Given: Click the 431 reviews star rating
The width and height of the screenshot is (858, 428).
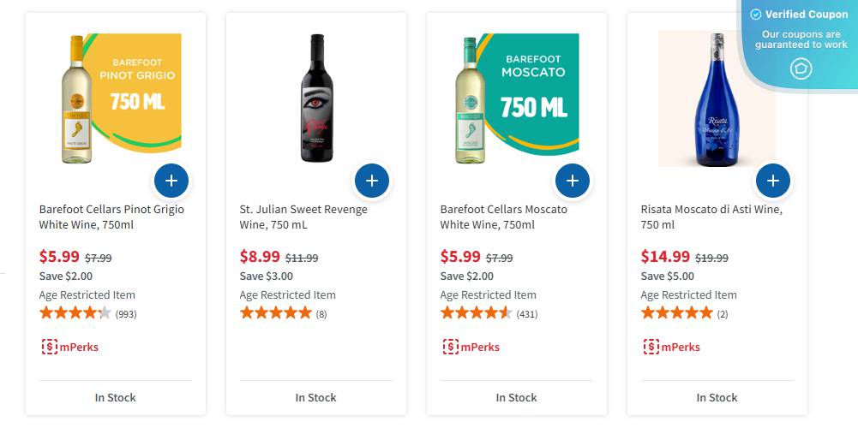Looking at the screenshot, I should click(477, 313).
